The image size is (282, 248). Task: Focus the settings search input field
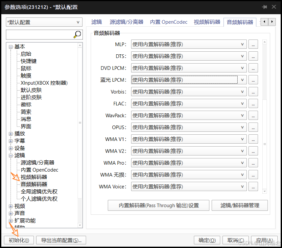pos(39,35)
